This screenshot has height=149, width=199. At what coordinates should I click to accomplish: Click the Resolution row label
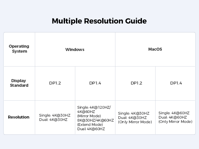[x=19, y=117]
